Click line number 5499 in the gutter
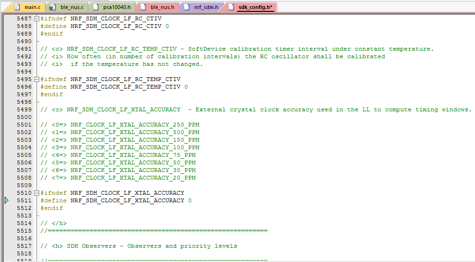Image resolution: width=475 pixels, height=262 pixels. [x=24, y=109]
